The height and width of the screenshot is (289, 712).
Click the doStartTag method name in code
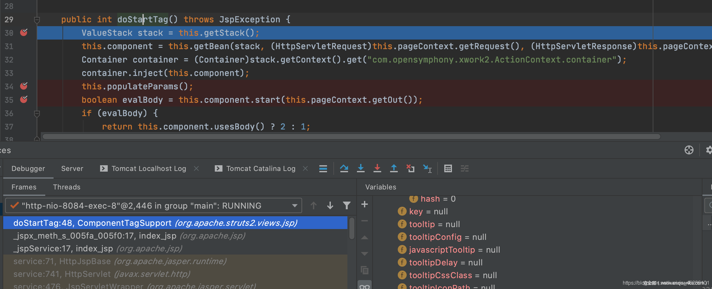(x=142, y=19)
